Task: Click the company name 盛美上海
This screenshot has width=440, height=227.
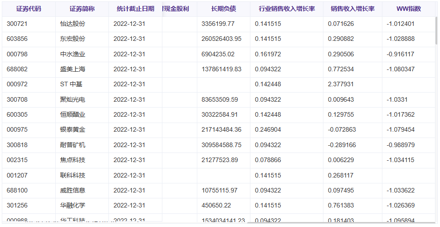Action: (x=73, y=69)
